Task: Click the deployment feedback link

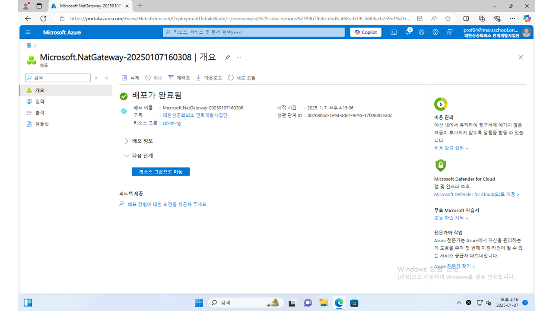Action: tap(168, 204)
